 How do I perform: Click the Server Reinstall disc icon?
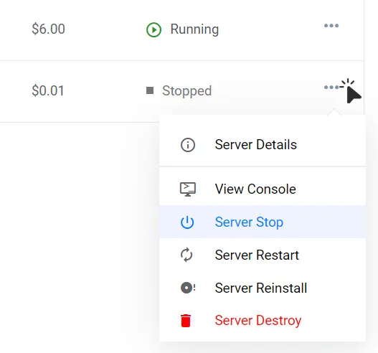(x=188, y=288)
